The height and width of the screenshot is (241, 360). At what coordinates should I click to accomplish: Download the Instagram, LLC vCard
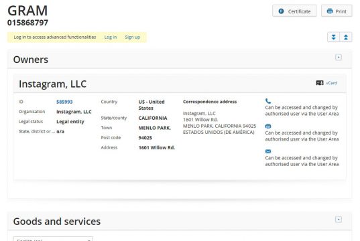point(331,83)
